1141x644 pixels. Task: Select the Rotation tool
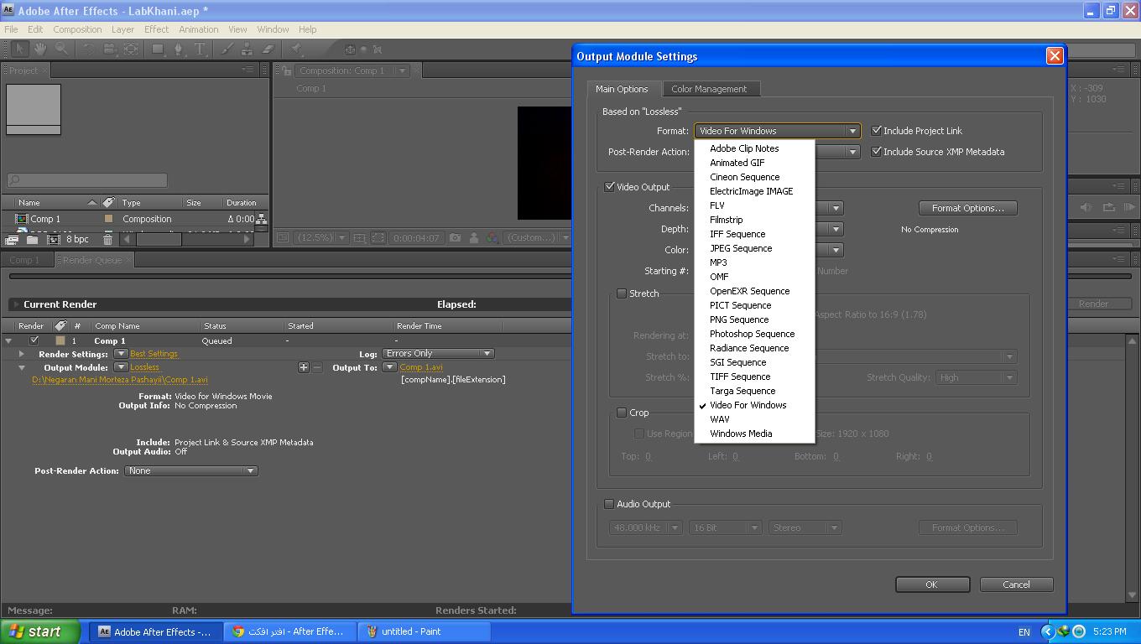[x=88, y=49]
